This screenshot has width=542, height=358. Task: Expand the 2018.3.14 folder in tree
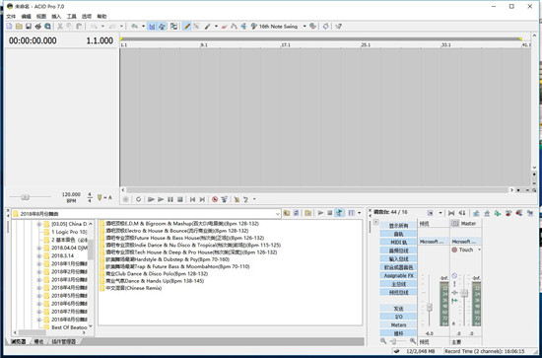(x=39, y=256)
